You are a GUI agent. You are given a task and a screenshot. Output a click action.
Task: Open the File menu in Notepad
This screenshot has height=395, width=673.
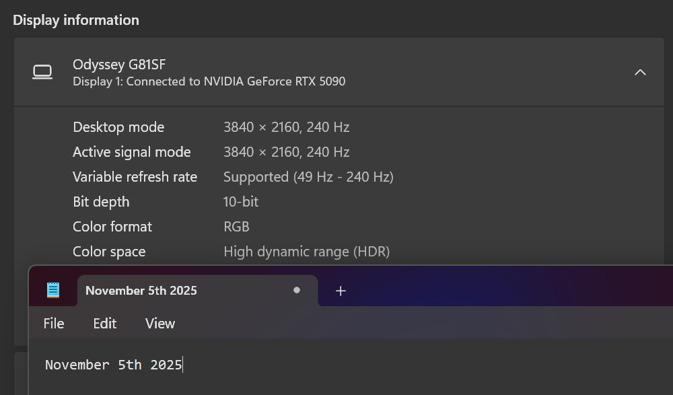54,323
